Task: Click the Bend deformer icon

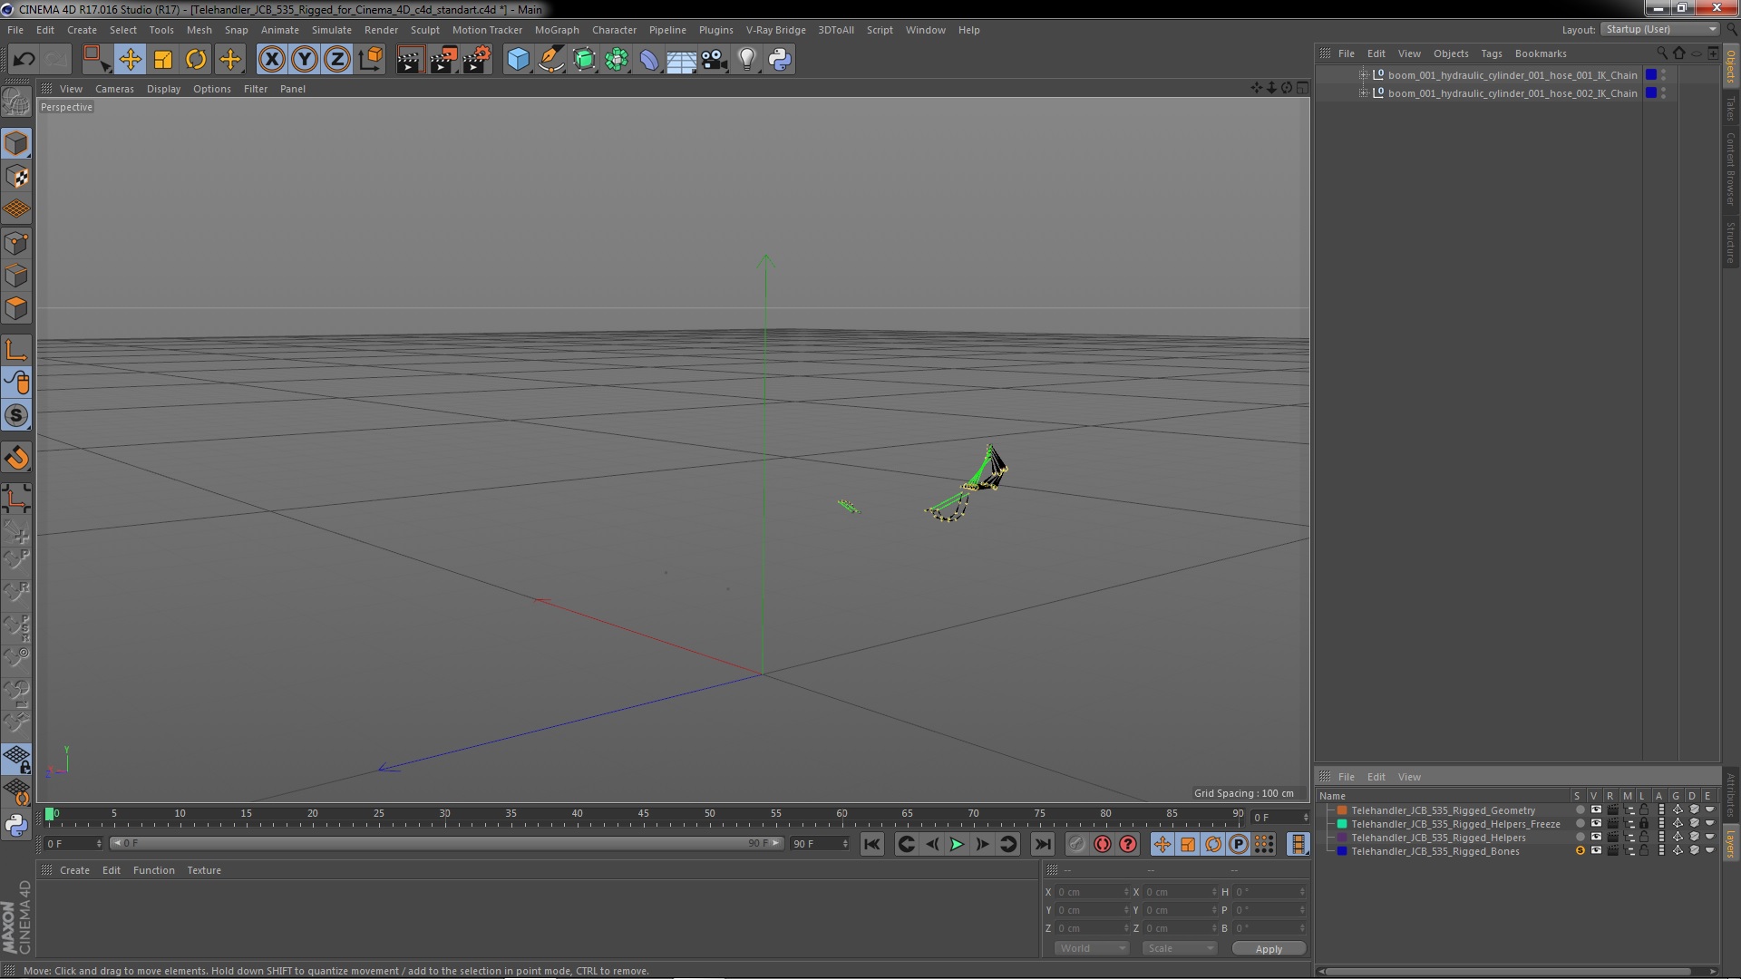Action: click(x=649, y=60)
